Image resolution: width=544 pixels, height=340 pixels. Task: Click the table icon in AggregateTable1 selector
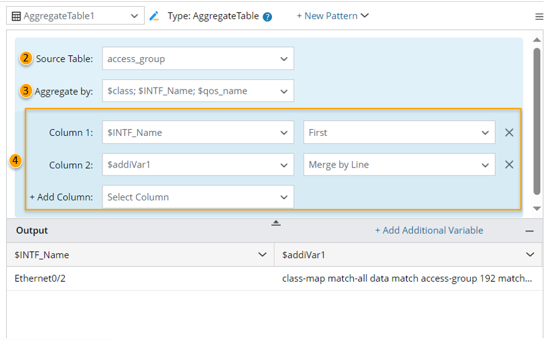(17, 16)
